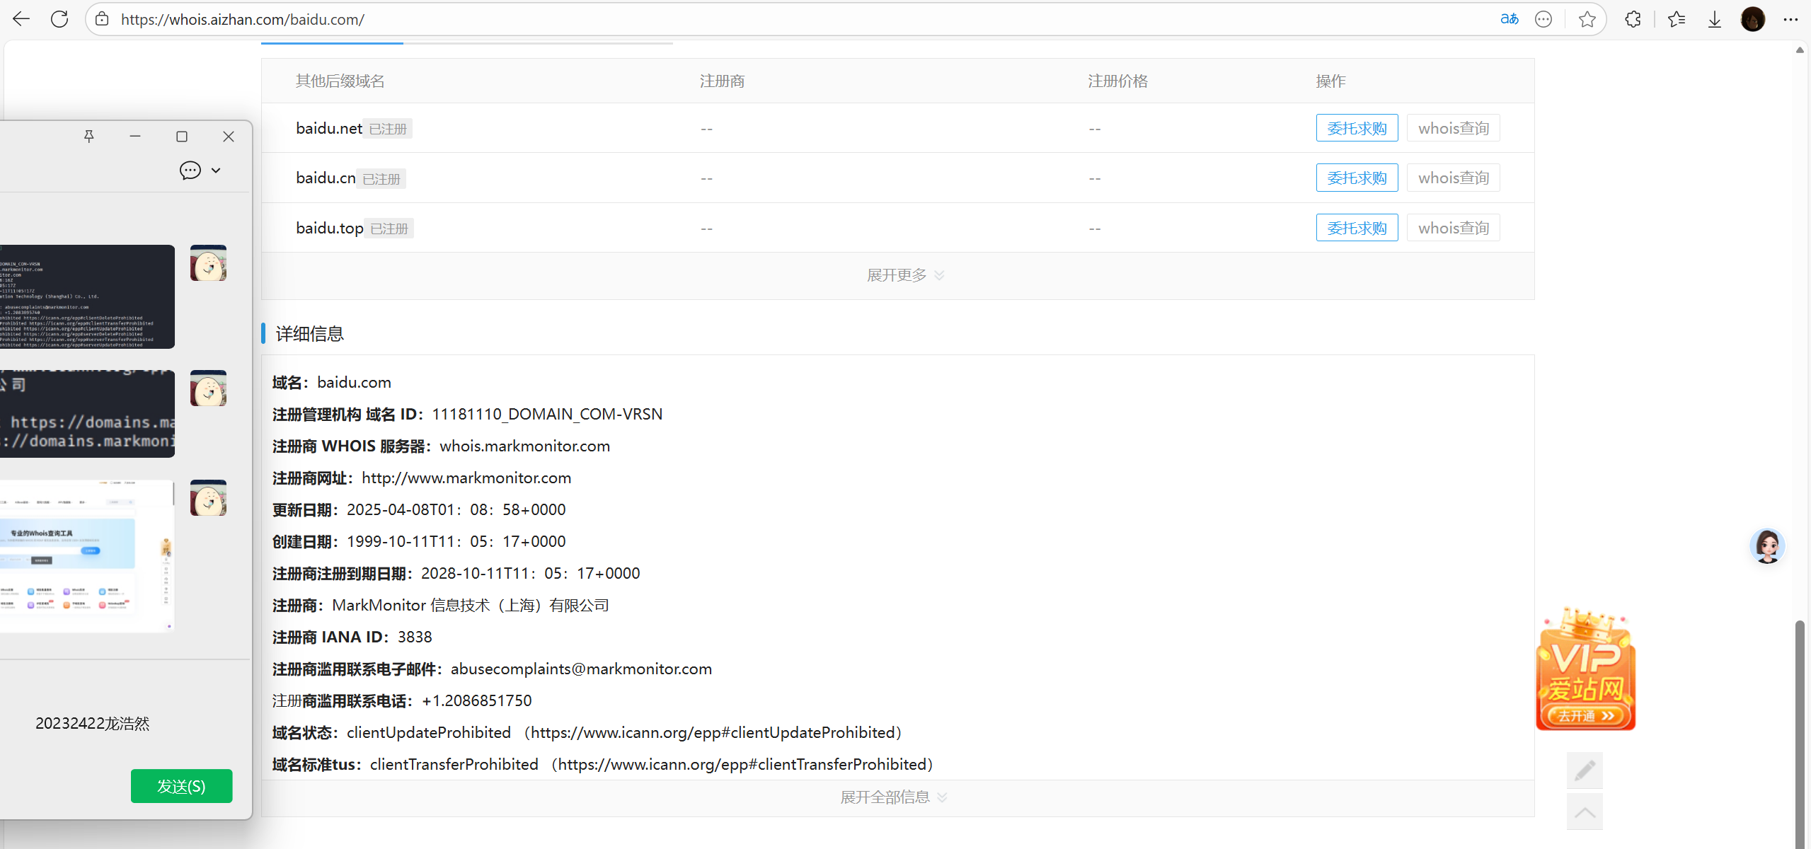The width and height of the screenshot is (1811, 849).
Task: Open the translate page icon
Action: coord(1509,19)
